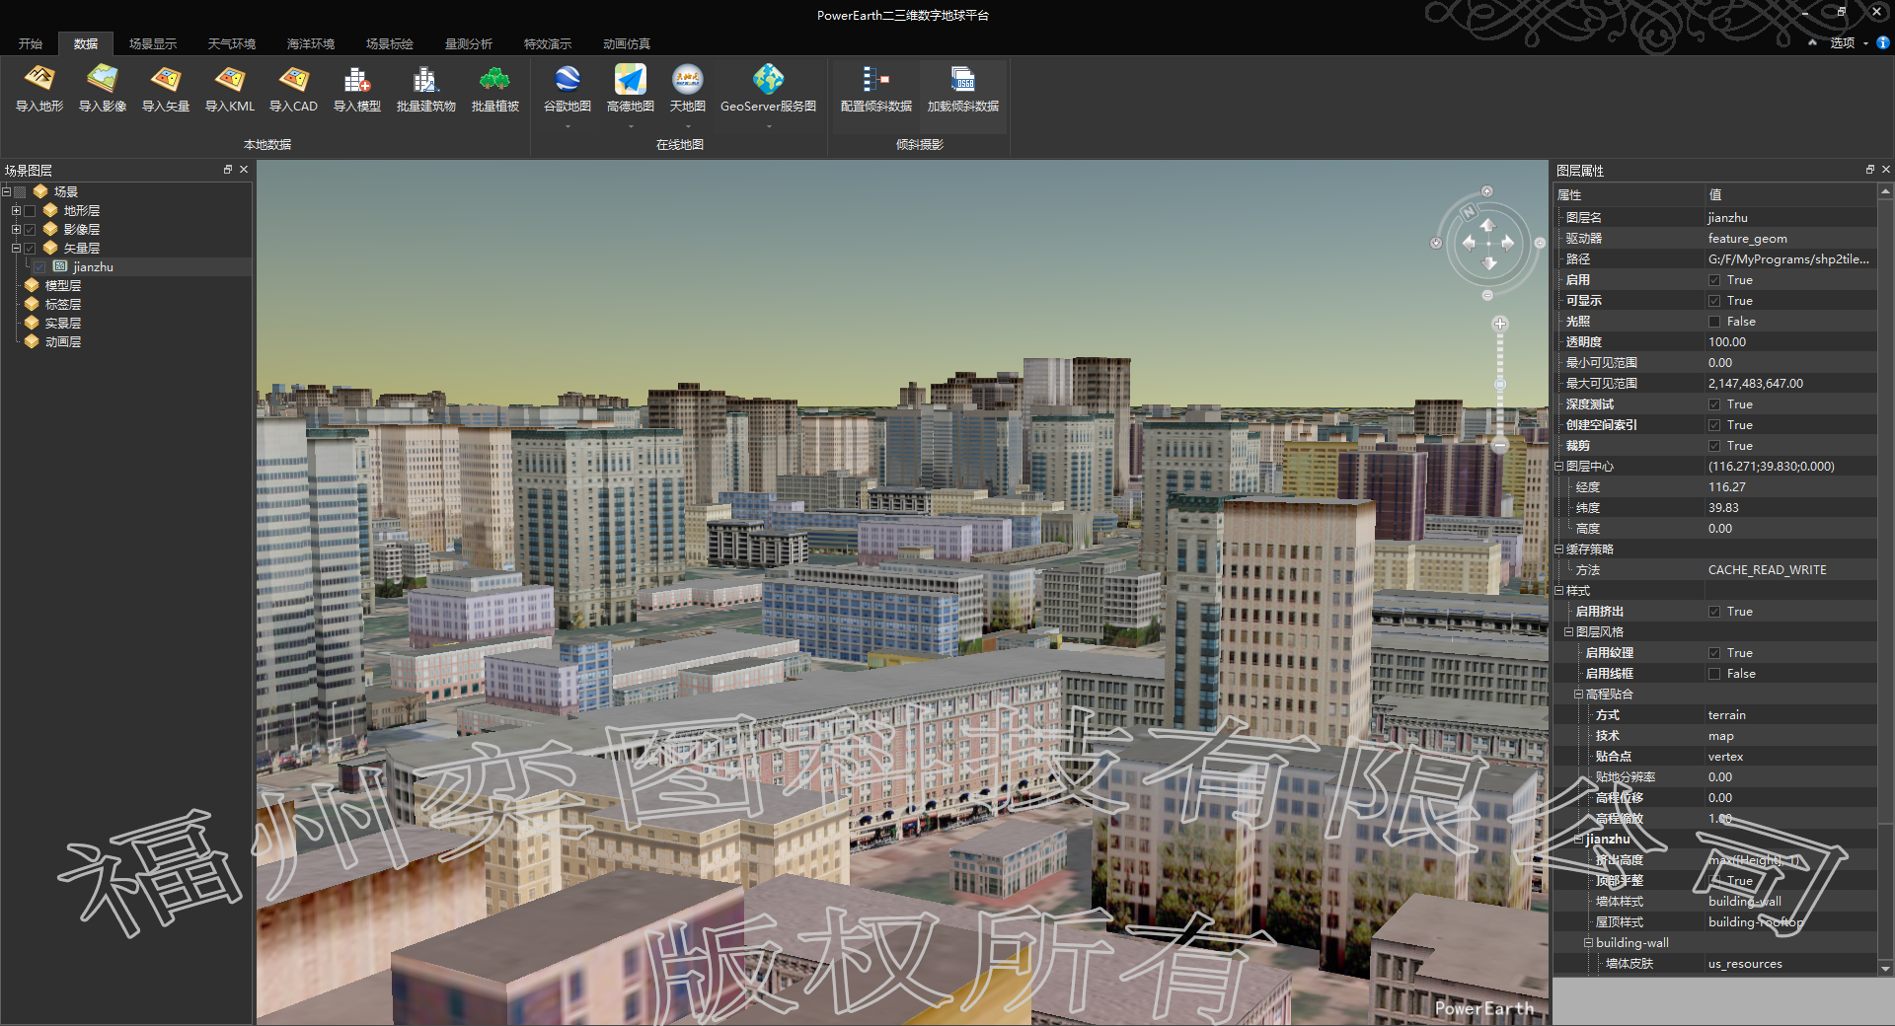Click the compass pan-up arrow
The width and height of the screenshot is (1895, 1026).
click(1487, 225)
